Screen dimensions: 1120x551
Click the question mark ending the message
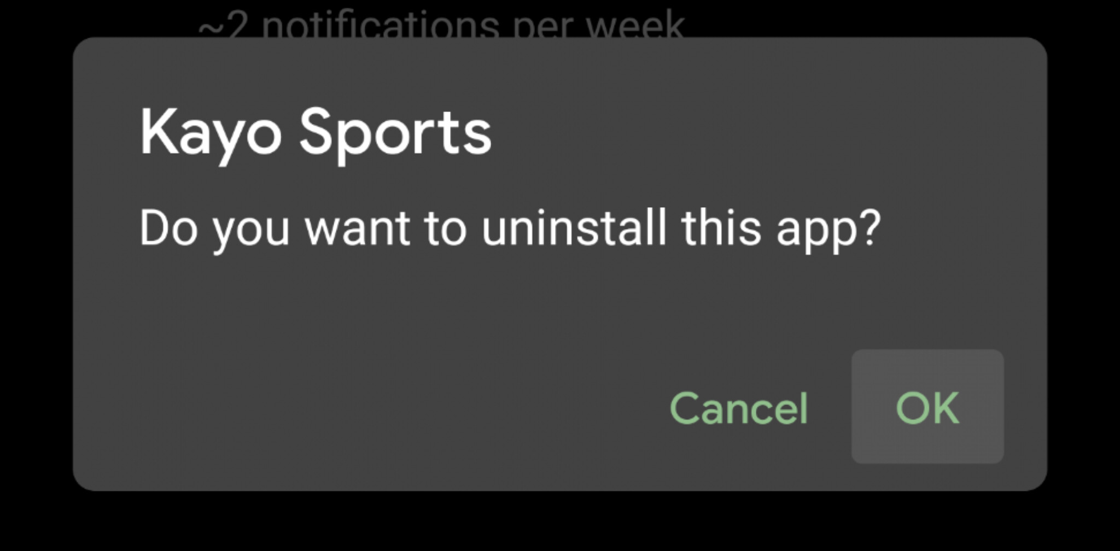871,227
